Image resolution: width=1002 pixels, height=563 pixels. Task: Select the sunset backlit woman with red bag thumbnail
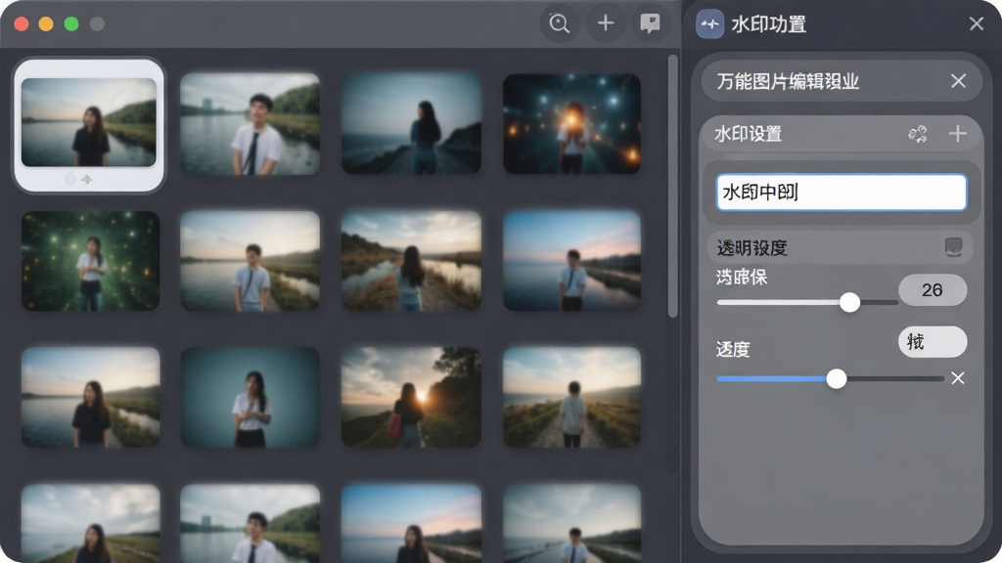coord(411,397)
